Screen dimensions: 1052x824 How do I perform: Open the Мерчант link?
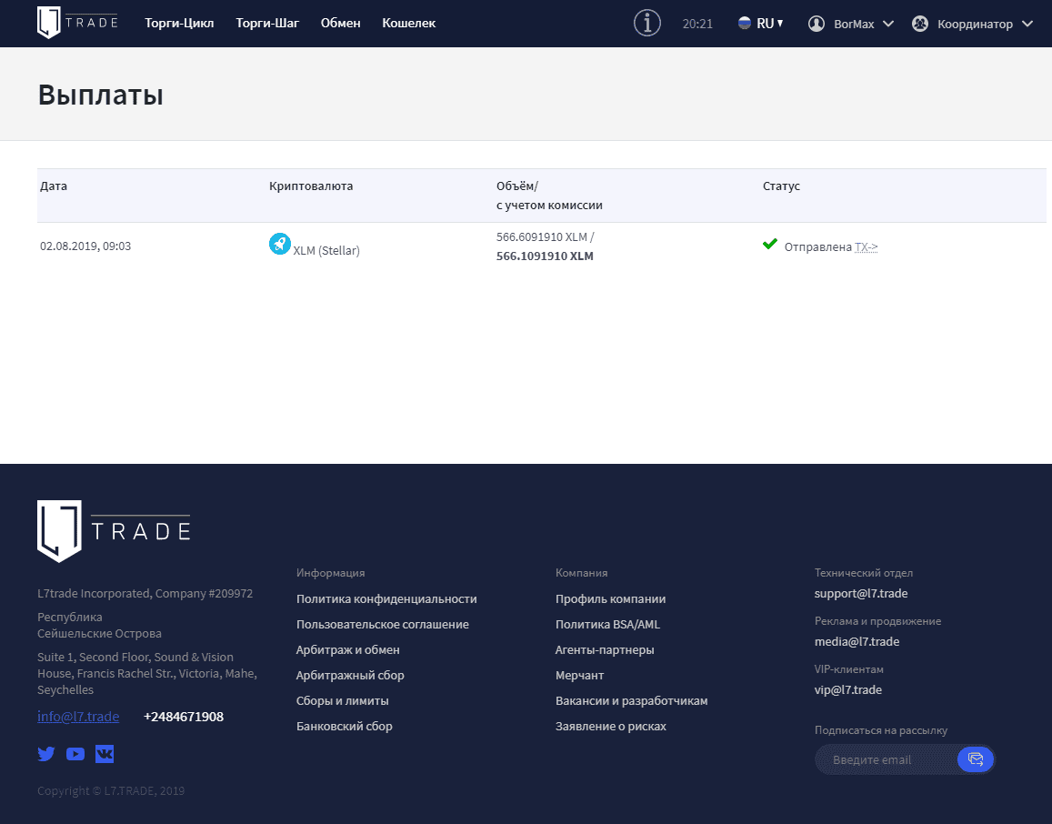(580, 675)
